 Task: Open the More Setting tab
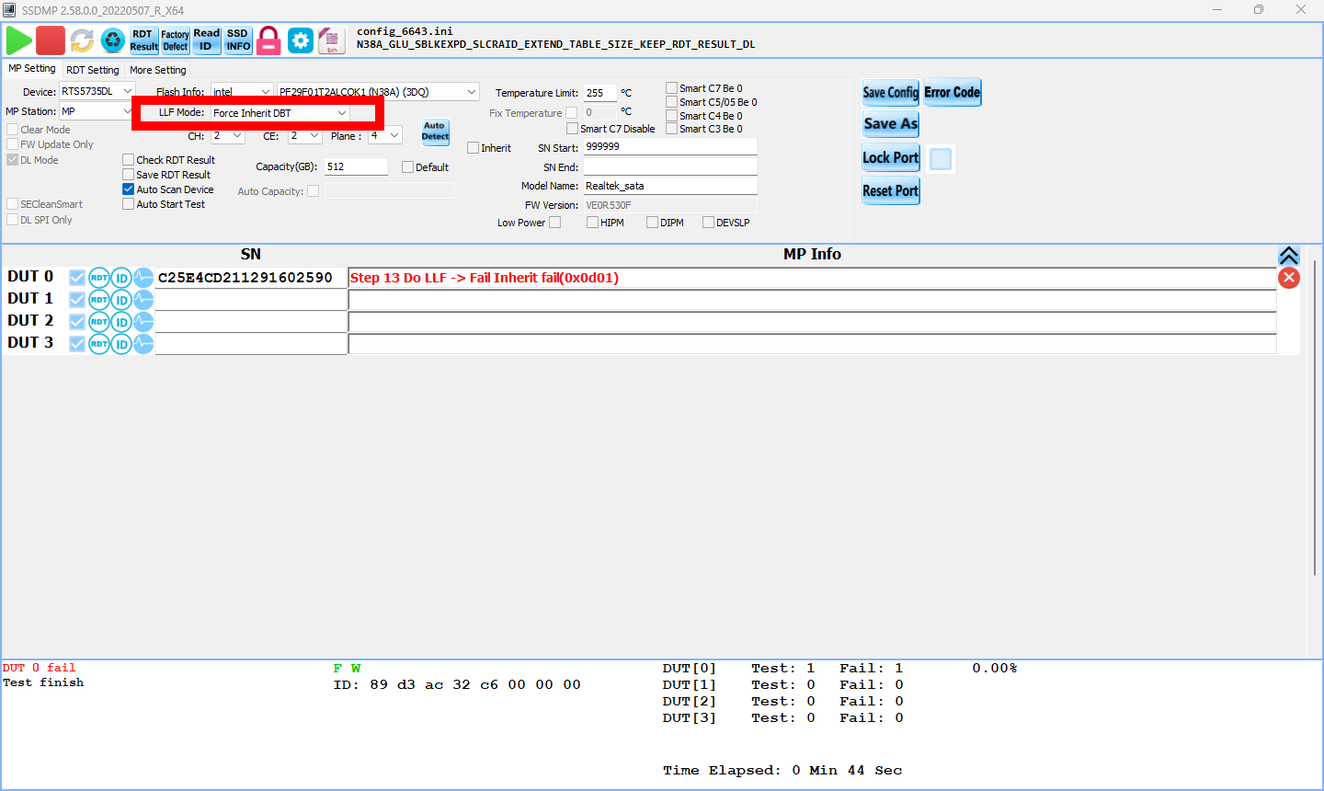pos(157,70)
